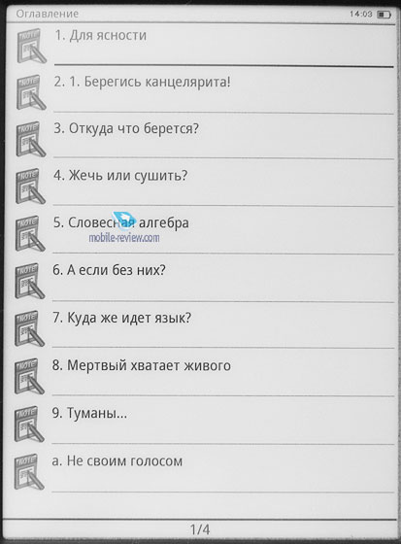This screenshot has height=544, width=401.
Task: Click the note icon beside "Берегись канцелярита!"
Action: pos(31,92)
